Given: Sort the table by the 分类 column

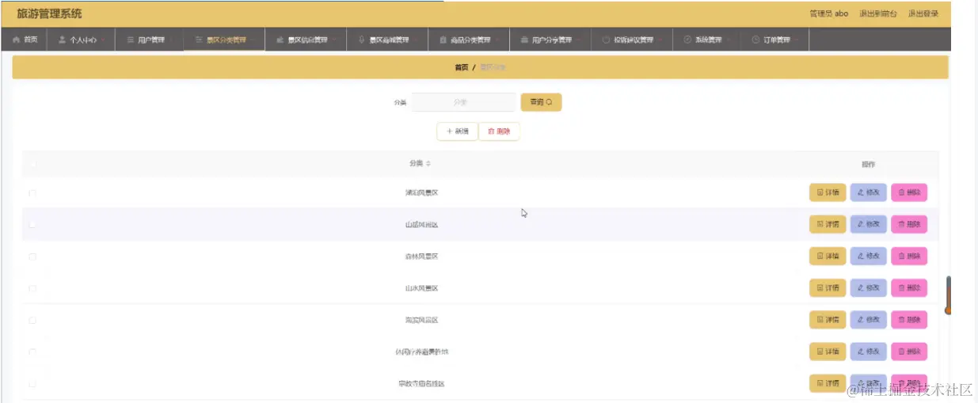Looking at the screenshot, I should 420,163.
